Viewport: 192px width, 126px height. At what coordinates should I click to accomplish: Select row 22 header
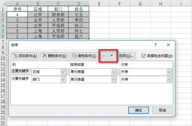click(3, 123)
